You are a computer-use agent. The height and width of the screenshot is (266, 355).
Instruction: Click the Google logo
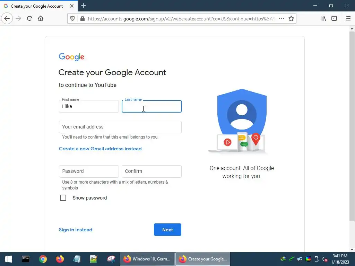coord(71,57)
